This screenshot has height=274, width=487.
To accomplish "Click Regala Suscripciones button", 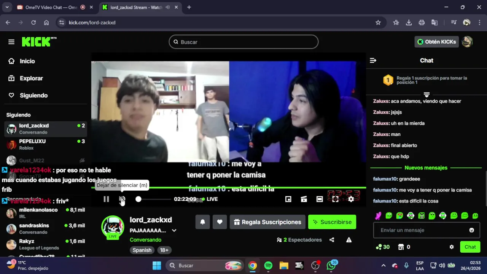I will [267, 222].
